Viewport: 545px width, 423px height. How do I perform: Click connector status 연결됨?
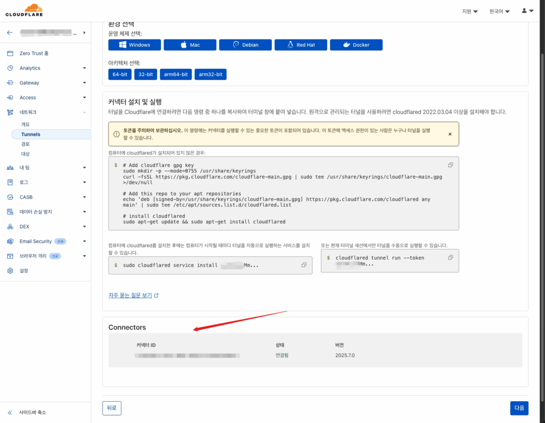[282, 355]
